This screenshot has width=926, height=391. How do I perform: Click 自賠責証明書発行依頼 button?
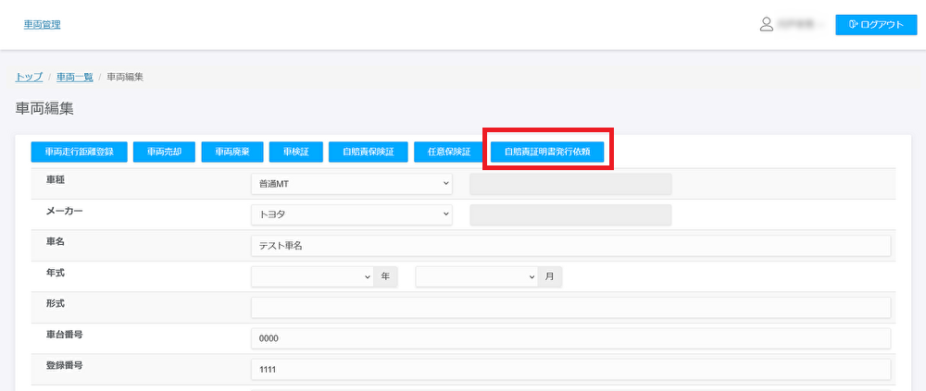pyautogui.click(x=548, y=152)
